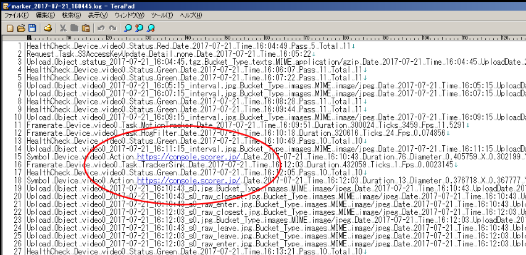Click 16:10:43_s0_raw_closest.jpg upload on line 20
The height and width of the screenshot is (255, 526).
[276, 196]
